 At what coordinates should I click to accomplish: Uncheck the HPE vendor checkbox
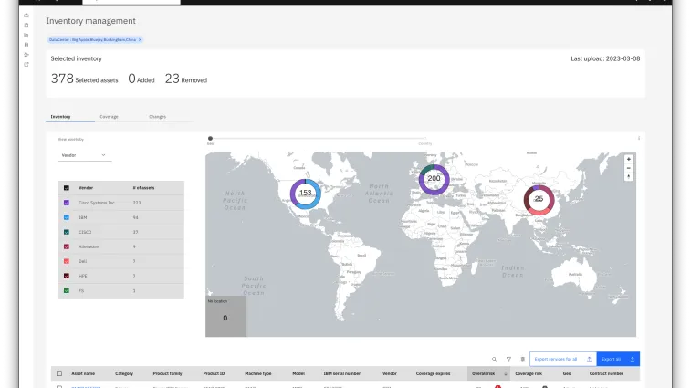click(x=67, y=276)
